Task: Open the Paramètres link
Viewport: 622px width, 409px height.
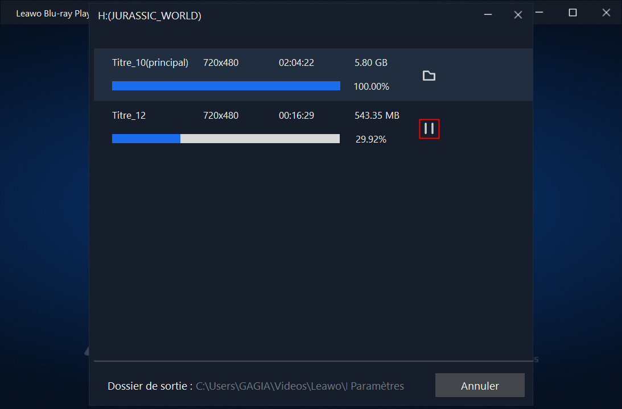Action: [377, 386]
